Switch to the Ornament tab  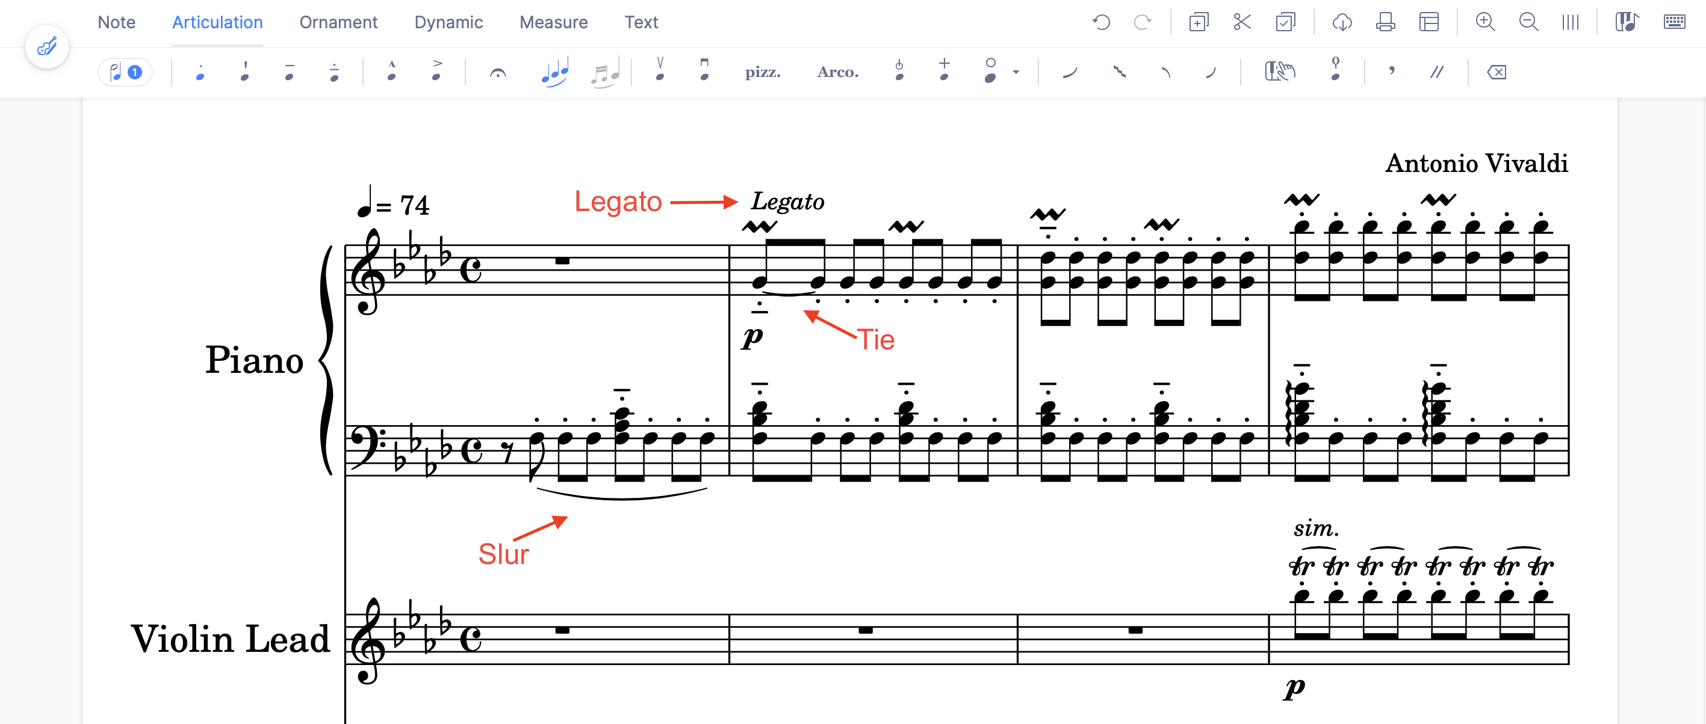[338, 22]
